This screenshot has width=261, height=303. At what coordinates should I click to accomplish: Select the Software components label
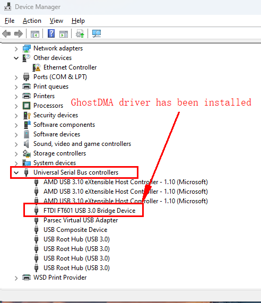64,125
